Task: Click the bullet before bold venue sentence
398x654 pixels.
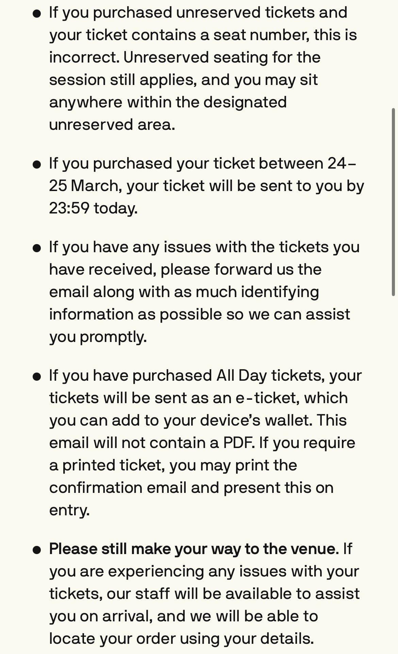Action: point(37,550)
